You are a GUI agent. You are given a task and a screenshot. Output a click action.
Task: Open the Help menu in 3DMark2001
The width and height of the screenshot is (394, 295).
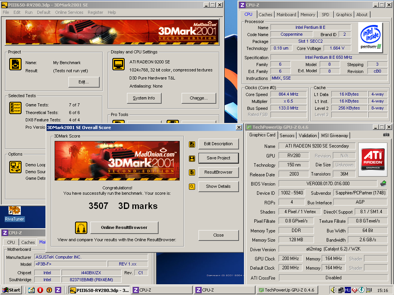click(x=112, y=12)
